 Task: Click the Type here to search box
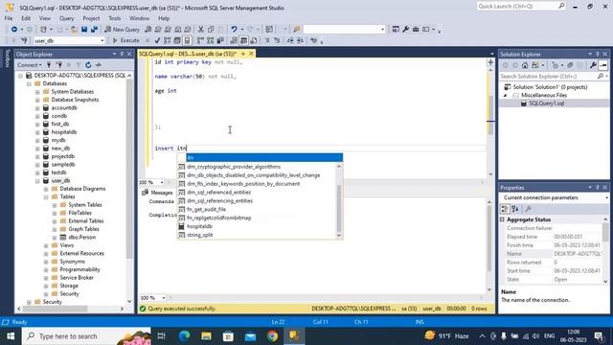tap(86, 336)
